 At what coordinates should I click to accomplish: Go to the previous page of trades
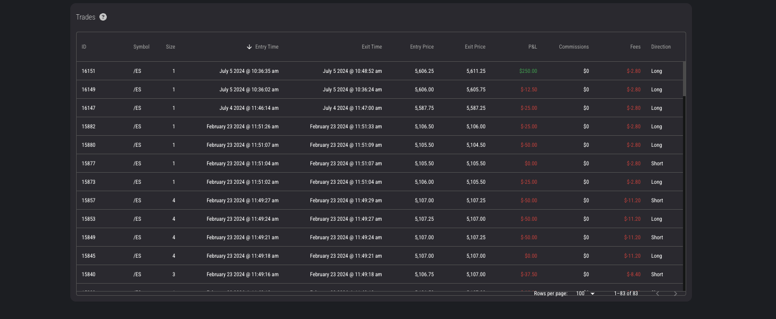[658, 294]
